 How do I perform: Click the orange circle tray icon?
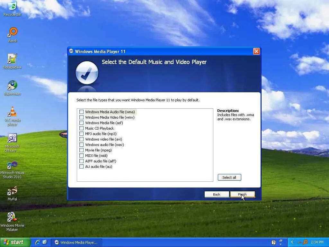click(x=306, y=242)
